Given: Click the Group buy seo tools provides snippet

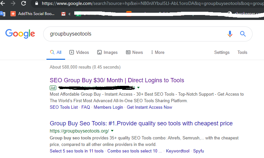Looking at the screenshot, I should 144,141.
